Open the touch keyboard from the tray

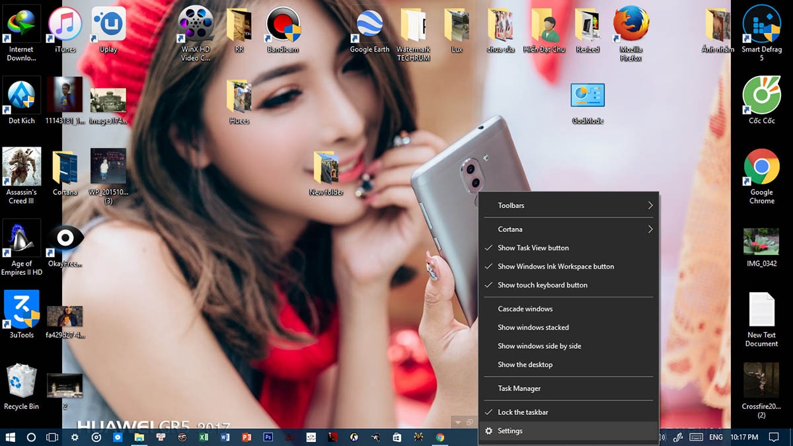tap(695, 437)
